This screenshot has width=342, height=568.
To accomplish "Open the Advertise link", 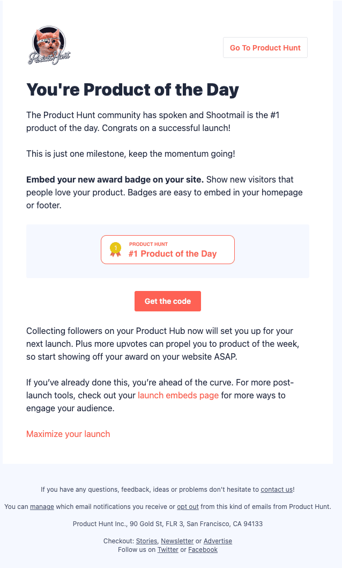I will 218,541.
